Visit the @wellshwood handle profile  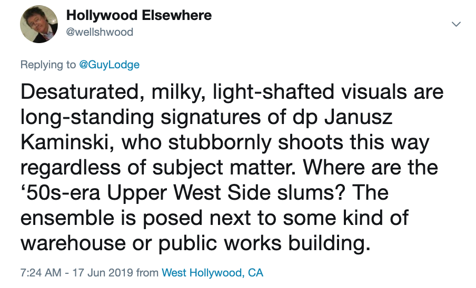coord(100,32)
